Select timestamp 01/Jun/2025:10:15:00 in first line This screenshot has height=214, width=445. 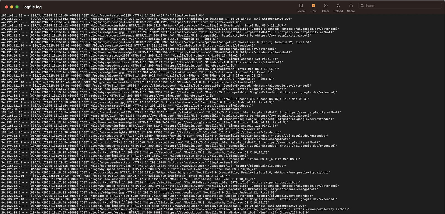click(x=50, y=16)
